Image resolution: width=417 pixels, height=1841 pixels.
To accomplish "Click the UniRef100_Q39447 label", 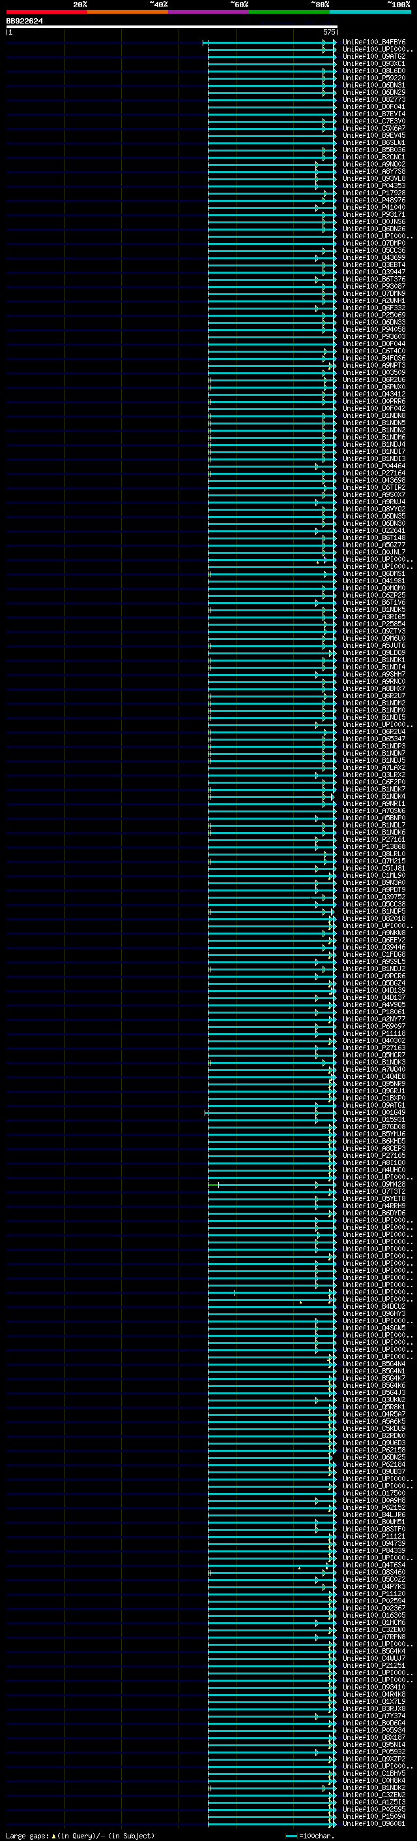I will coord(373,272).
